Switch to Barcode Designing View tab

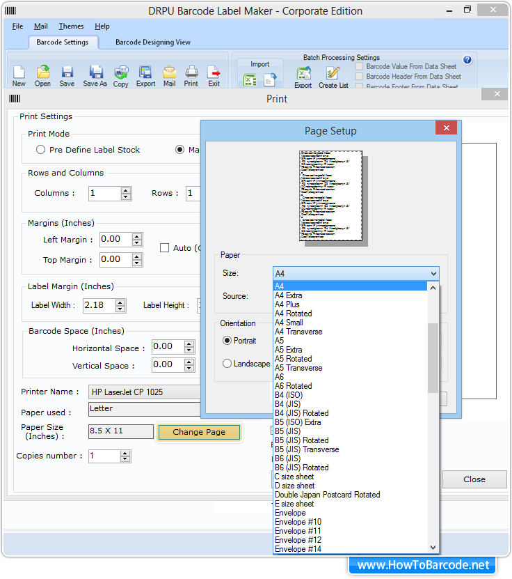153,42
